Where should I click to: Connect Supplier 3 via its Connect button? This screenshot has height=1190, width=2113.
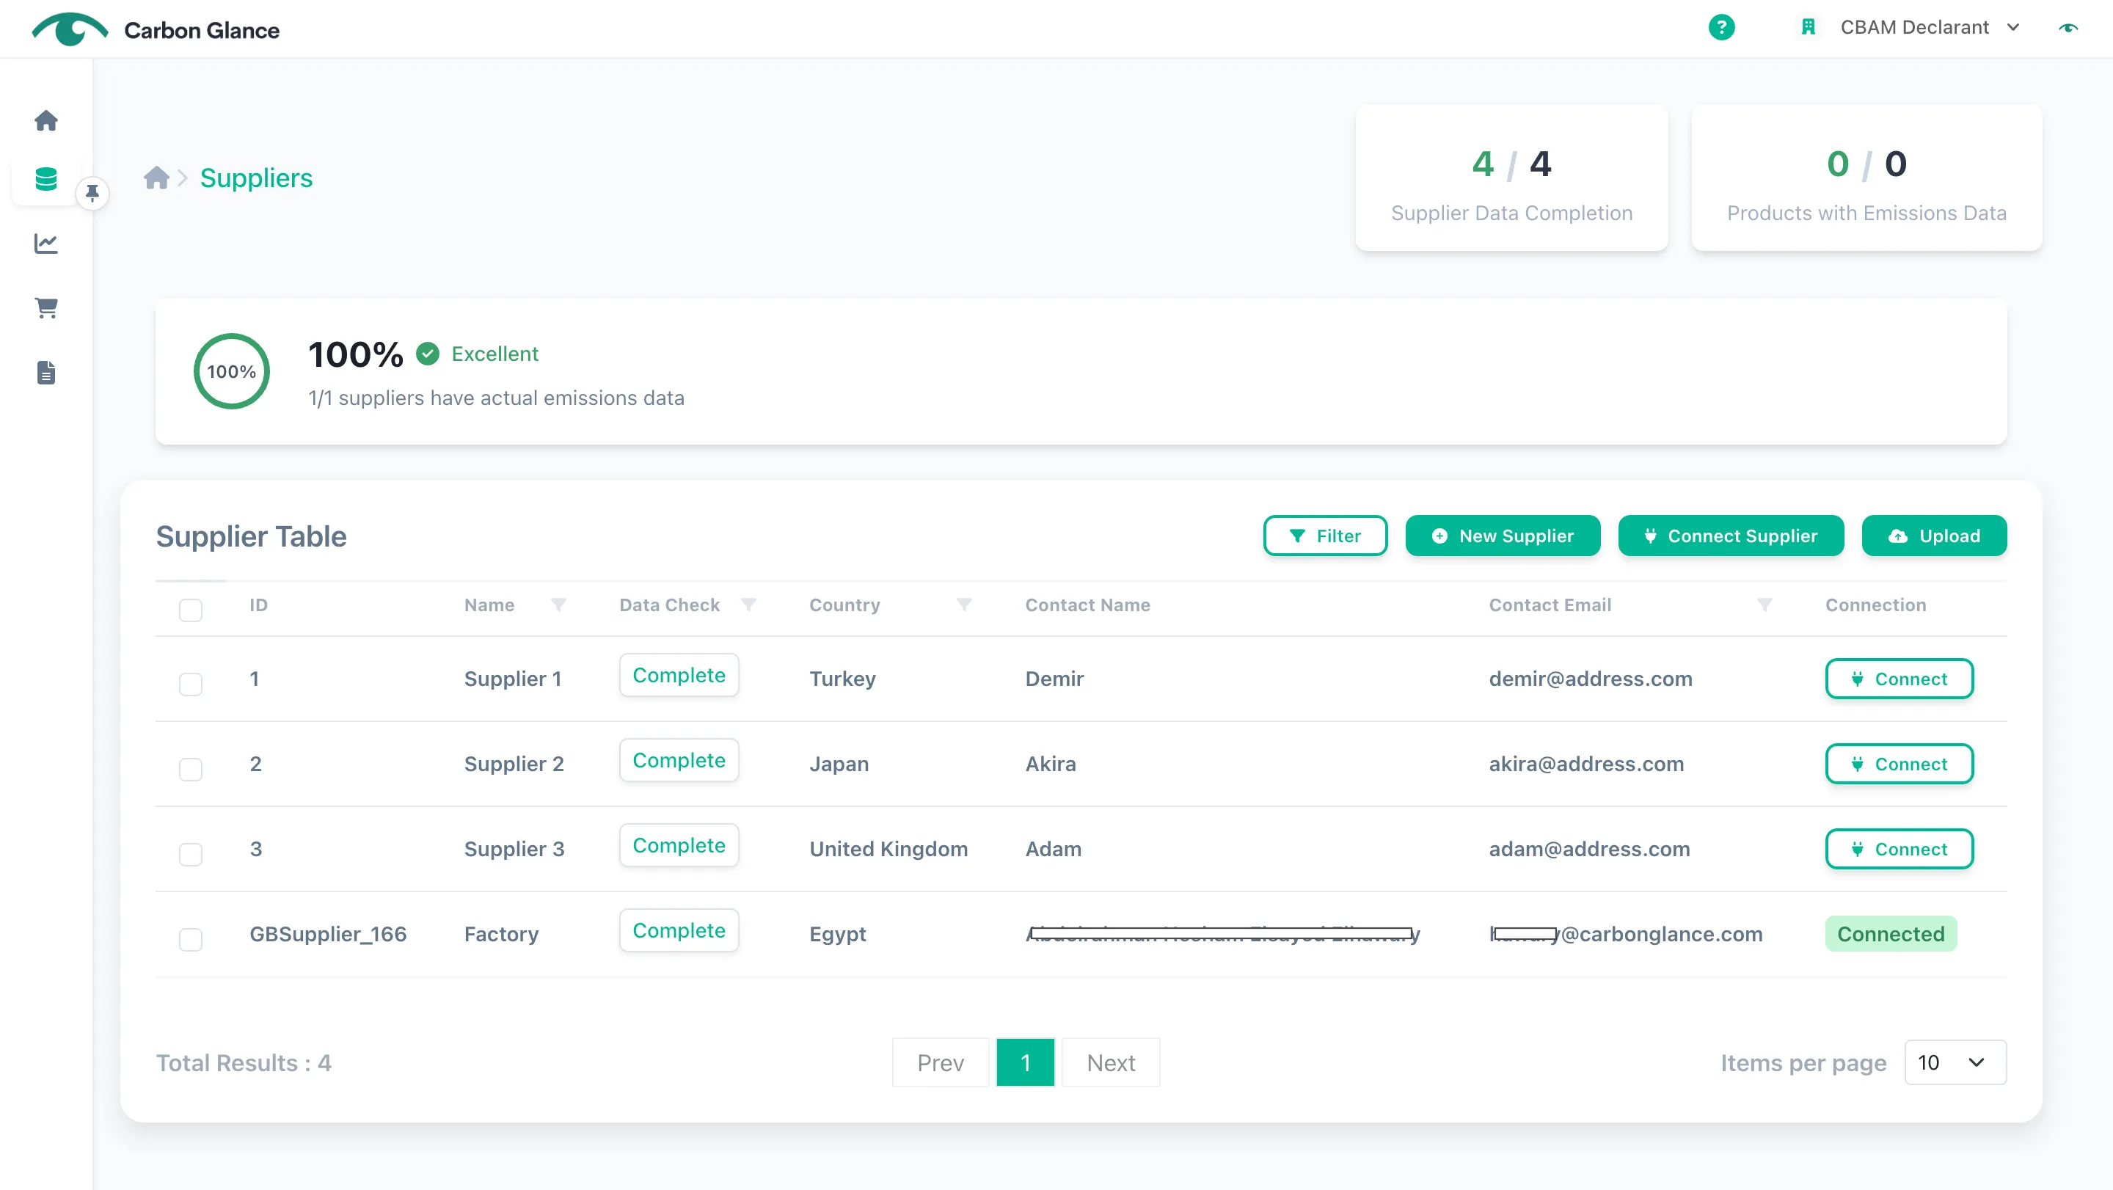(x=1898, y=849)
